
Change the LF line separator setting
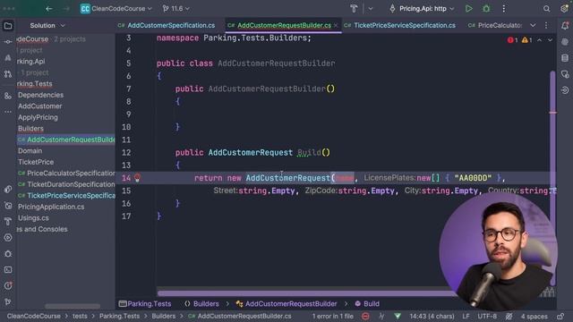[x=466, y=316]
